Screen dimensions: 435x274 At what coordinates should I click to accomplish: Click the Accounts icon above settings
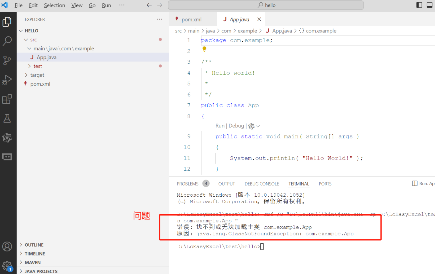click(7, 246)
